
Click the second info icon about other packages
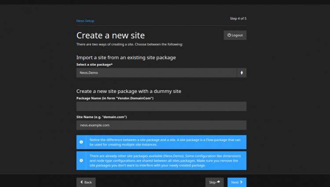click(81, 160)
